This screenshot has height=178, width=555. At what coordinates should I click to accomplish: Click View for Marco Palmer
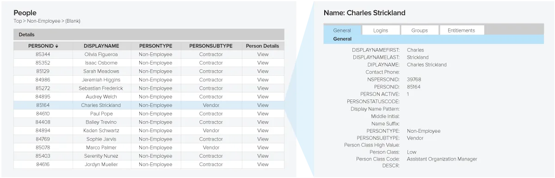[x=263, y=147]
